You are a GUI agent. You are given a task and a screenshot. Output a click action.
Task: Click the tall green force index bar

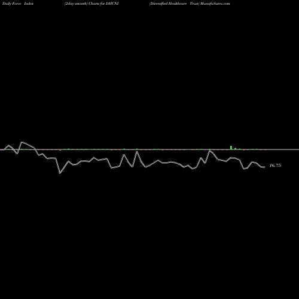tap(231, 148)
